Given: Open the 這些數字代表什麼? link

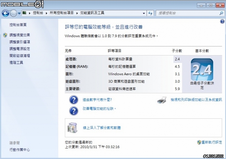Looking at the screenshot, I should (x=97, y=100).
